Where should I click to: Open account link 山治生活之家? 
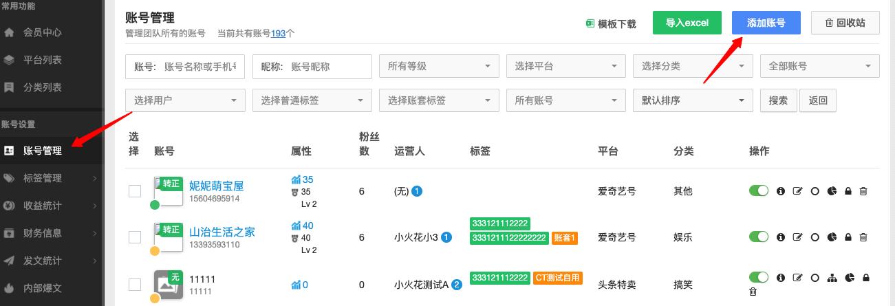coord(222,232)
